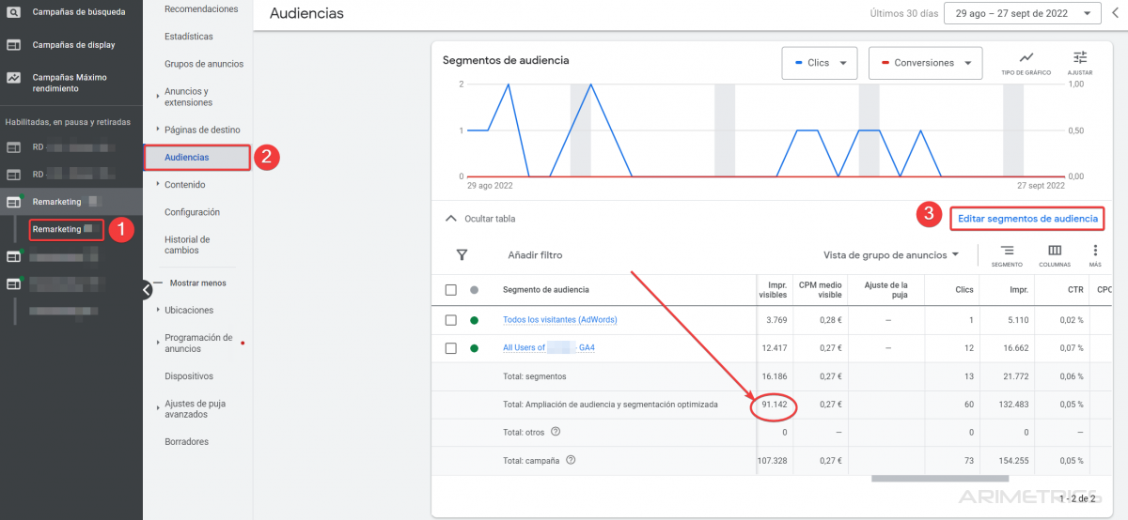1128x520 pixels.
Task: Click the horizontal table scrollbar
Action: (x=940, y=479)
